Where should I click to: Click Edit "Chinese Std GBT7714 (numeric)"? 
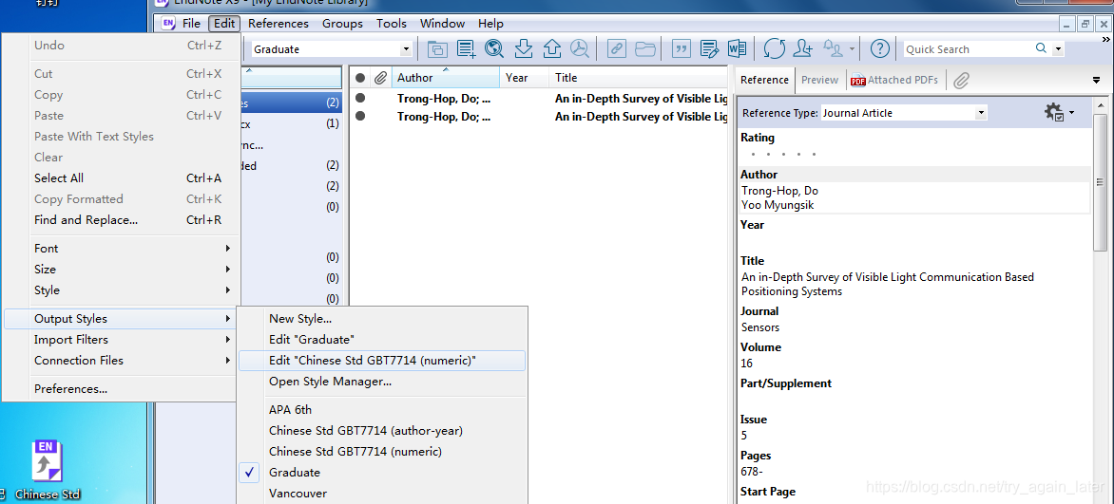[x=384, y=360]
